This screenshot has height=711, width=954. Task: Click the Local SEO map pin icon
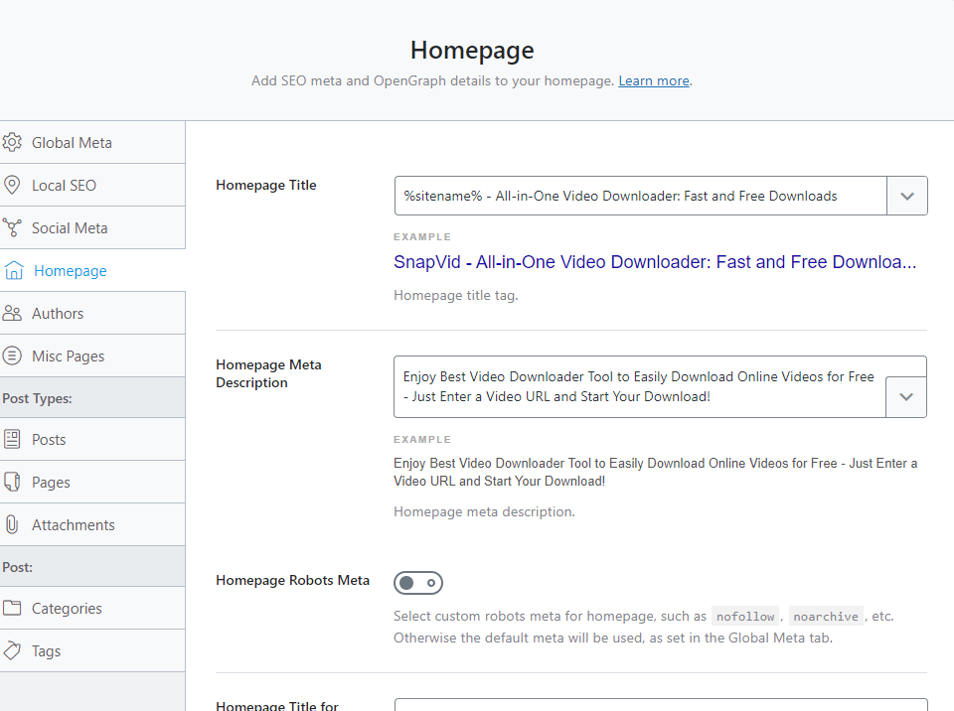pyautogui.click(x=12, y=185)
